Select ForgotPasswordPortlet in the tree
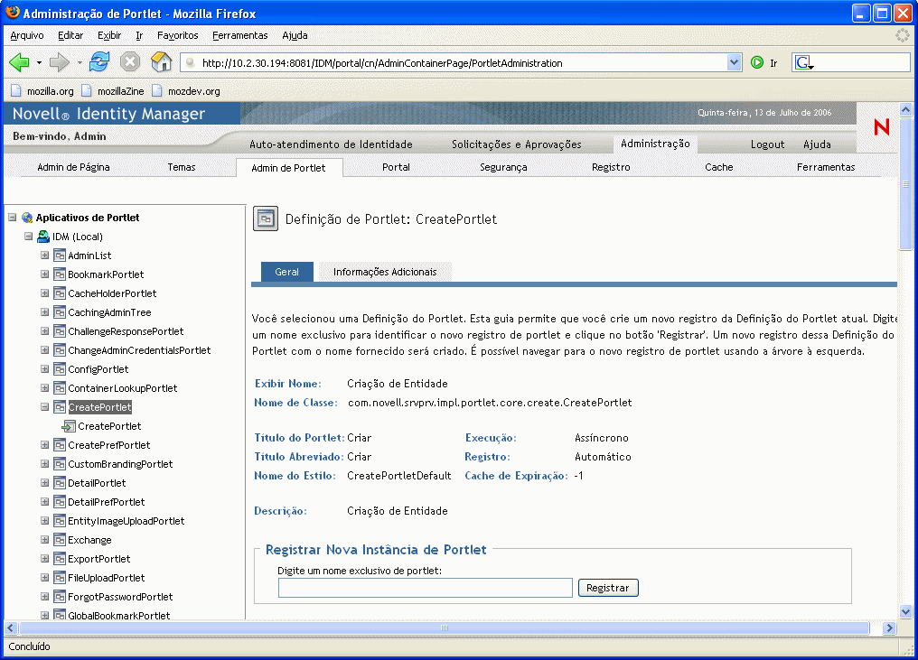 click(120, 597)
